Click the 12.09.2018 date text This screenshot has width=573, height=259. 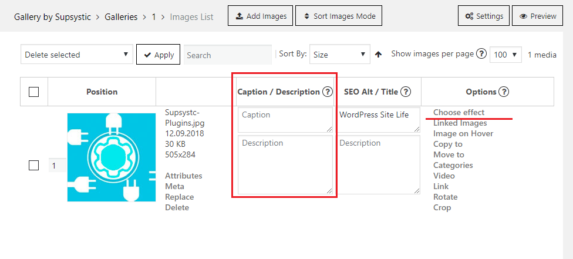184,133
